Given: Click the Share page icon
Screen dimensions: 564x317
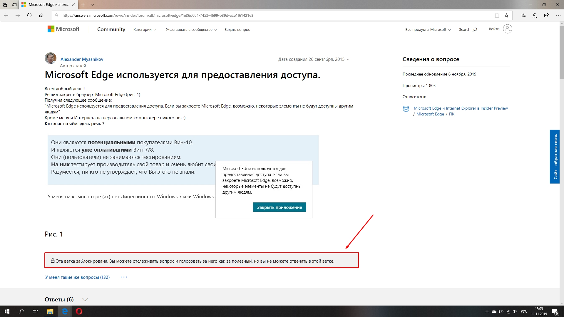Looking at the screenshot, I should (546, 15).
